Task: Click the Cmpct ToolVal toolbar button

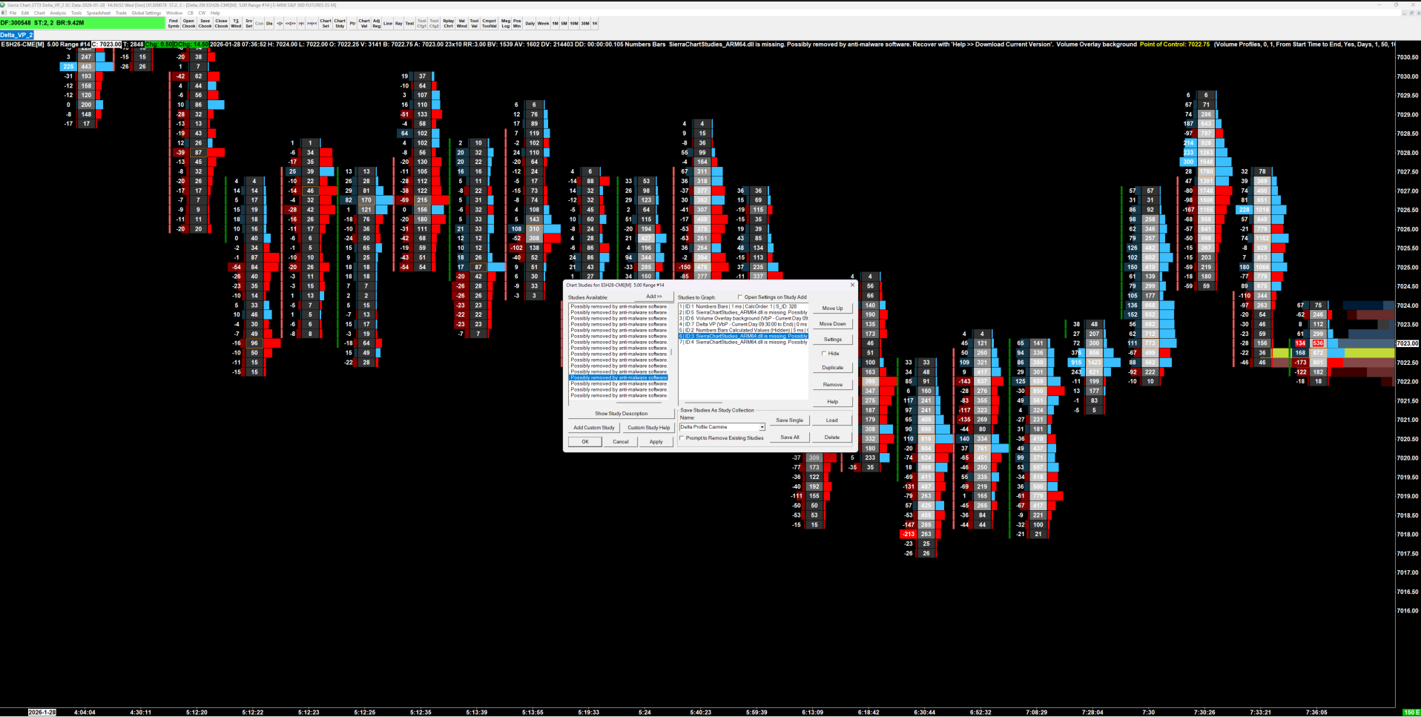Action: [489, 23]
